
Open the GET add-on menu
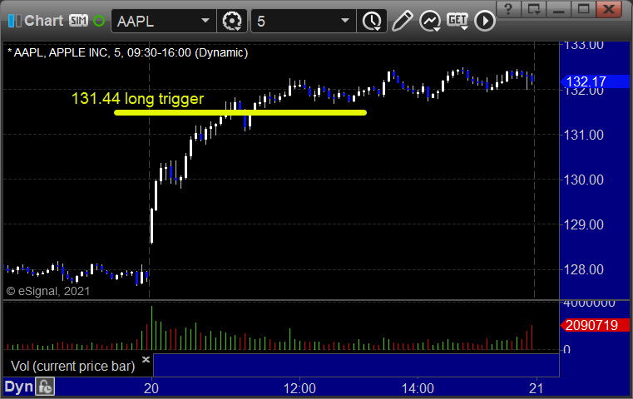(457, 21)
